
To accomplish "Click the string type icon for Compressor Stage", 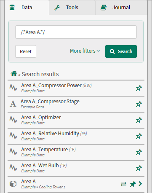I will 13,104.
